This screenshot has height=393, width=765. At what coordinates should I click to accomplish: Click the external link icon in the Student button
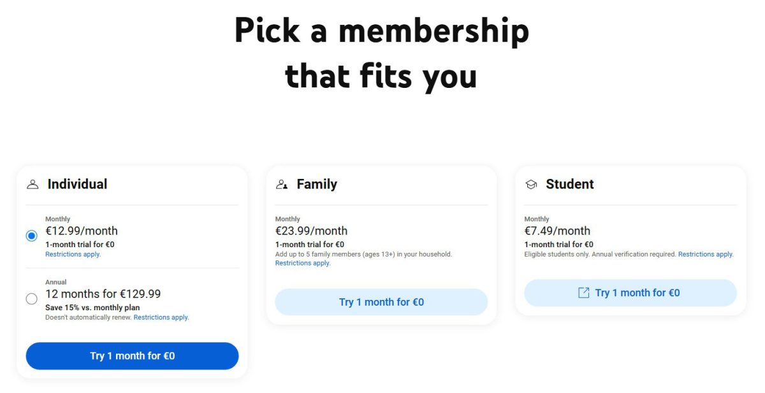[583, 293]
